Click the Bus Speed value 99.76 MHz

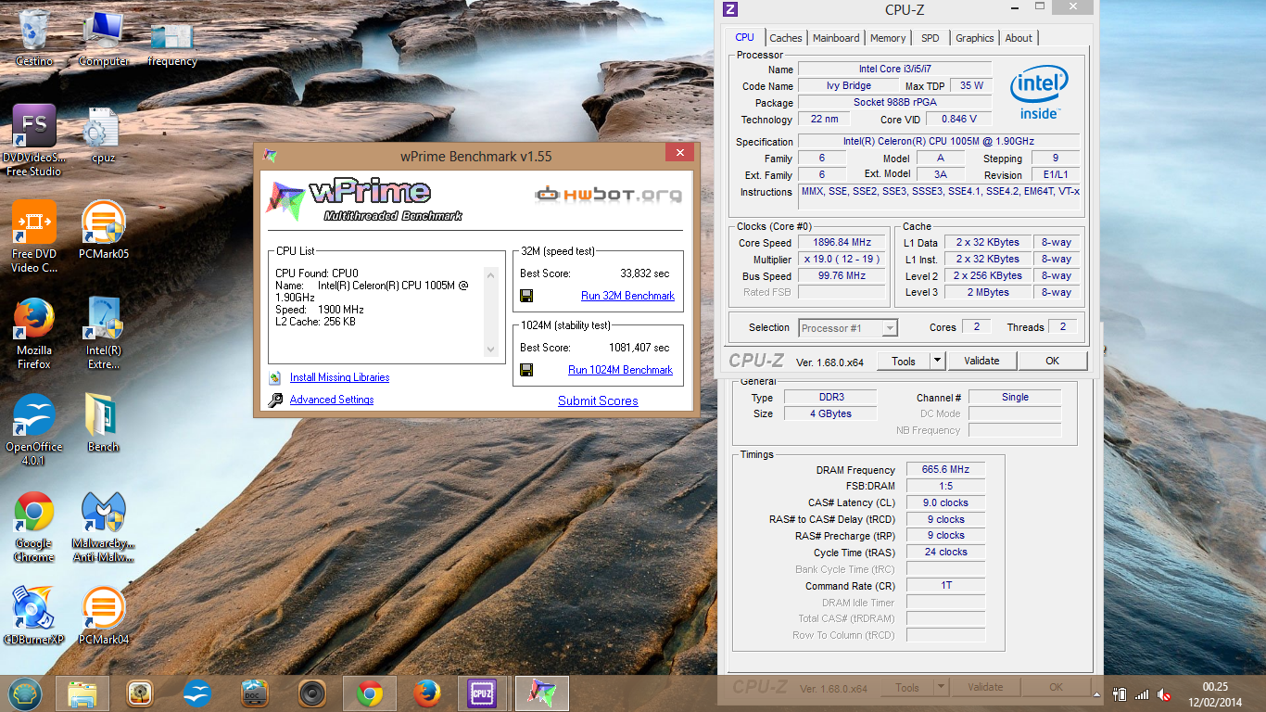(x=842, y=276)
